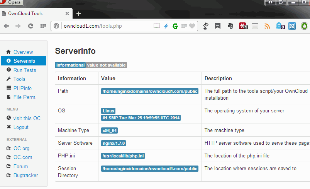
Task: Click the lightning bolt Turbo icon
Action: pyautogui.click(x=166, y=26)
